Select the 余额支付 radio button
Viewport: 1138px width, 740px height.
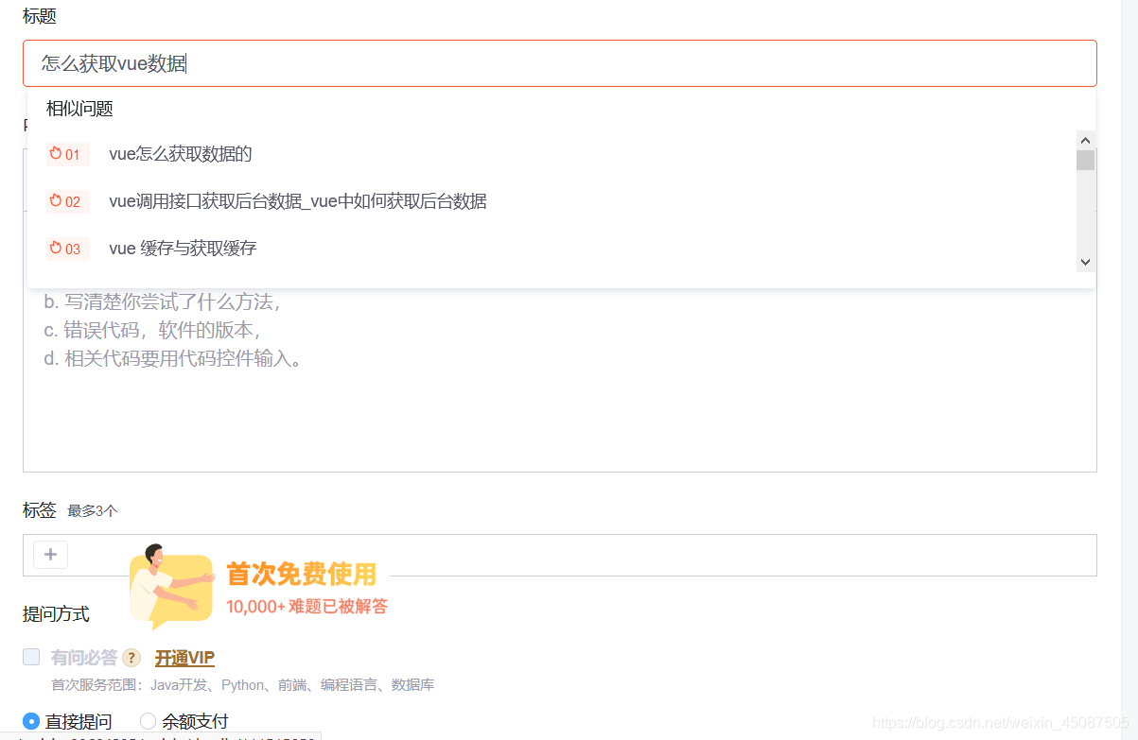point(147,721)
